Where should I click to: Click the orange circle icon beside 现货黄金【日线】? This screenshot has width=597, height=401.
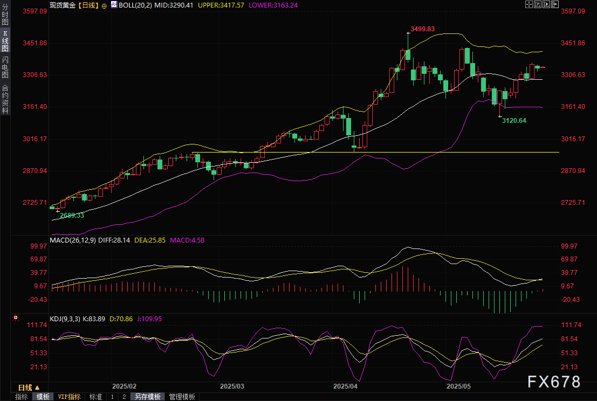point(104,5)
